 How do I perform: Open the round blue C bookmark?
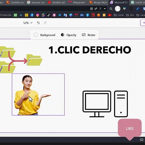pyautogui.click(x=71, y=15)
